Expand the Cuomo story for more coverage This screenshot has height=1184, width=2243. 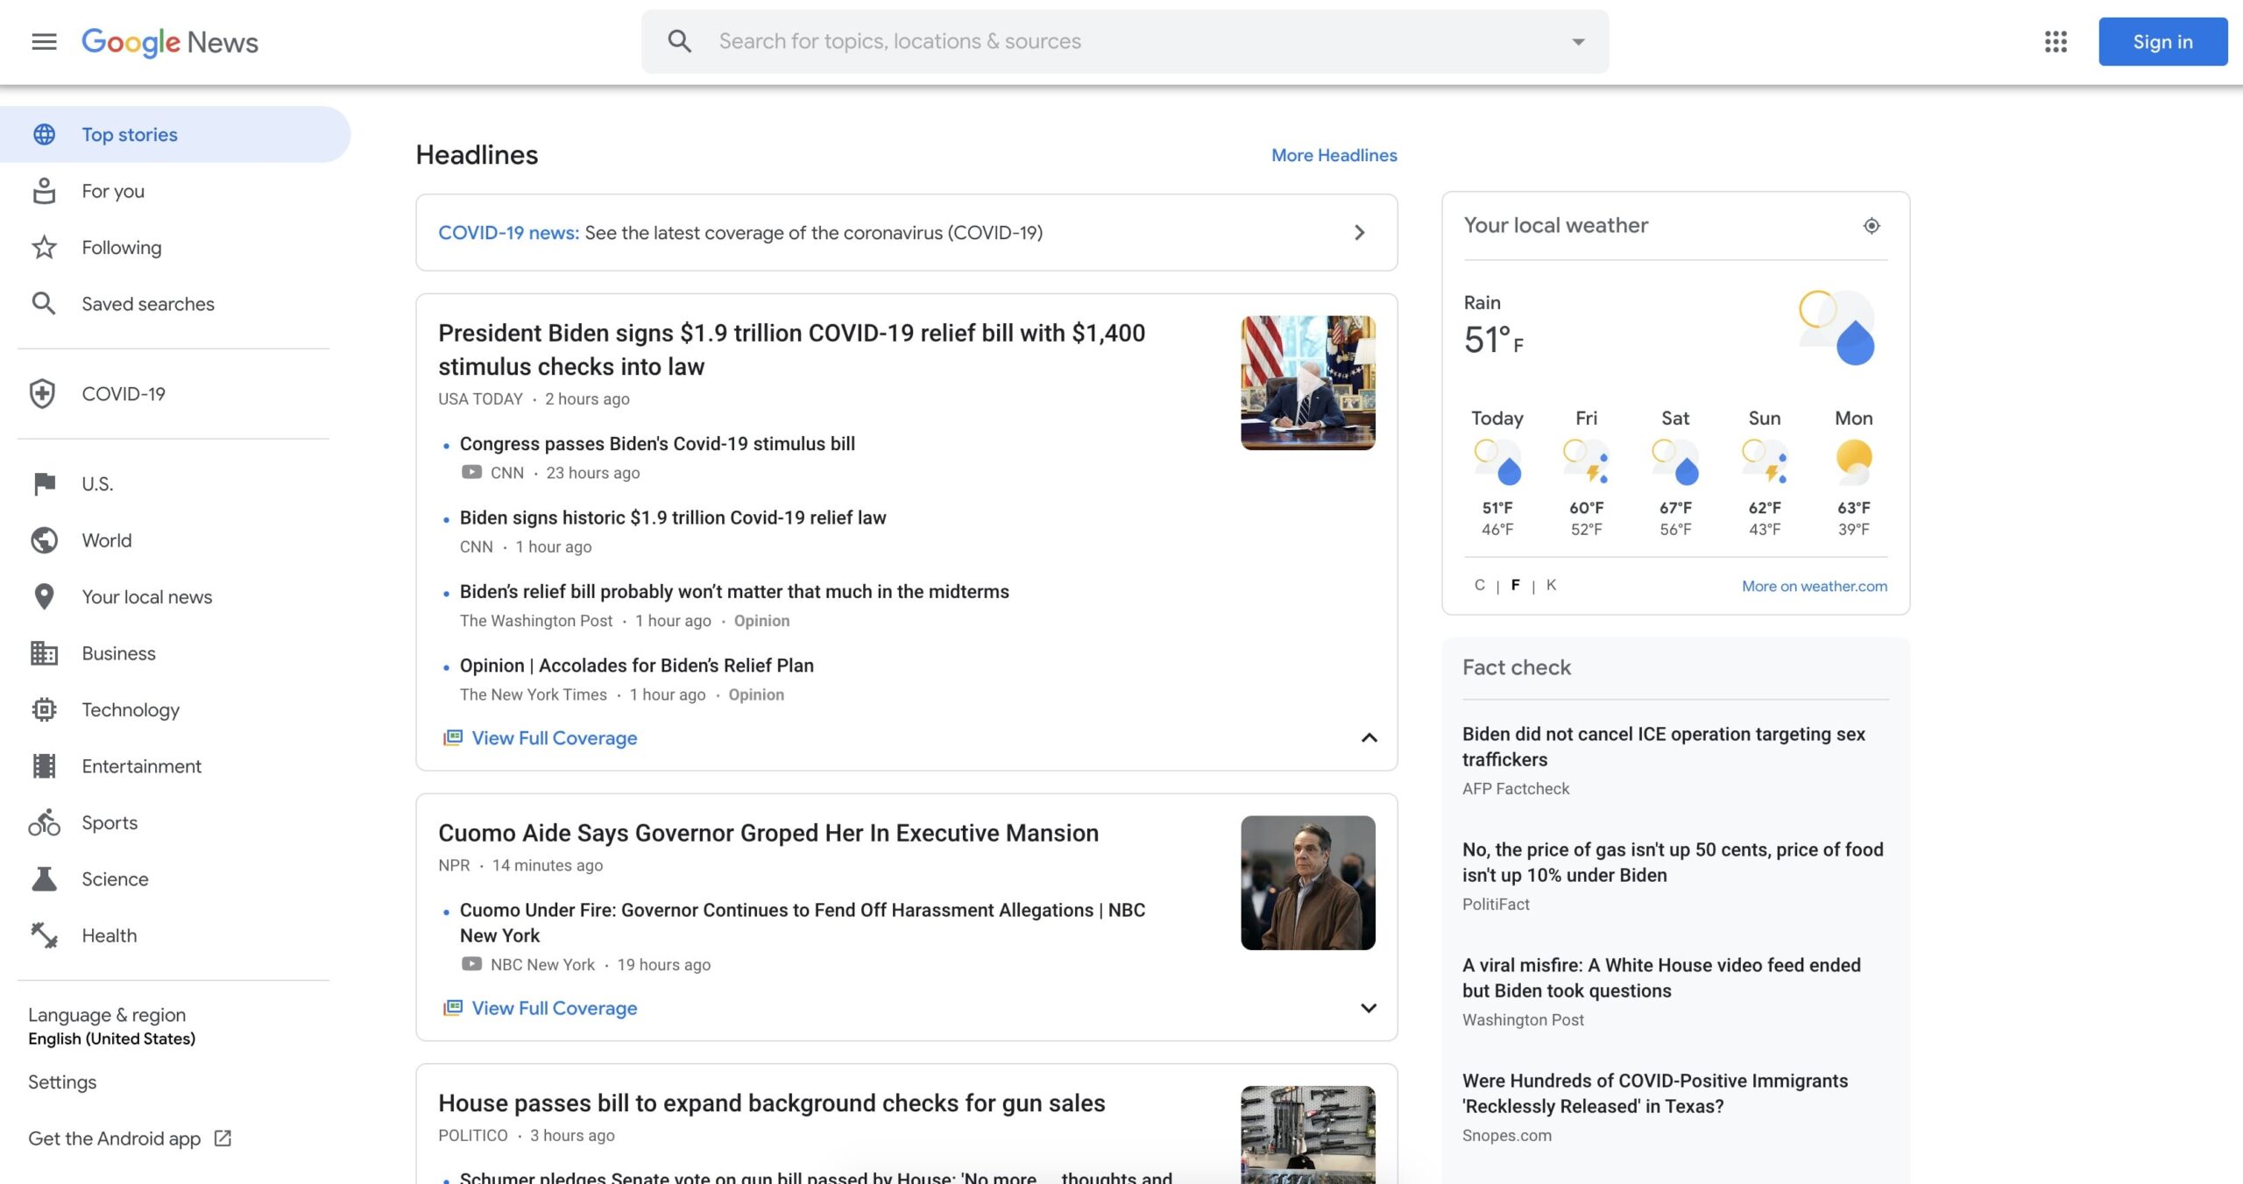1368,1008
